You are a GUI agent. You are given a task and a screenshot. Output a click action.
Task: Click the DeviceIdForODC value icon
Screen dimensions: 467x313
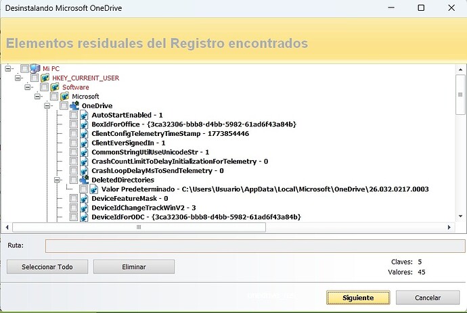pyautogui.click(x=84, y=217)
